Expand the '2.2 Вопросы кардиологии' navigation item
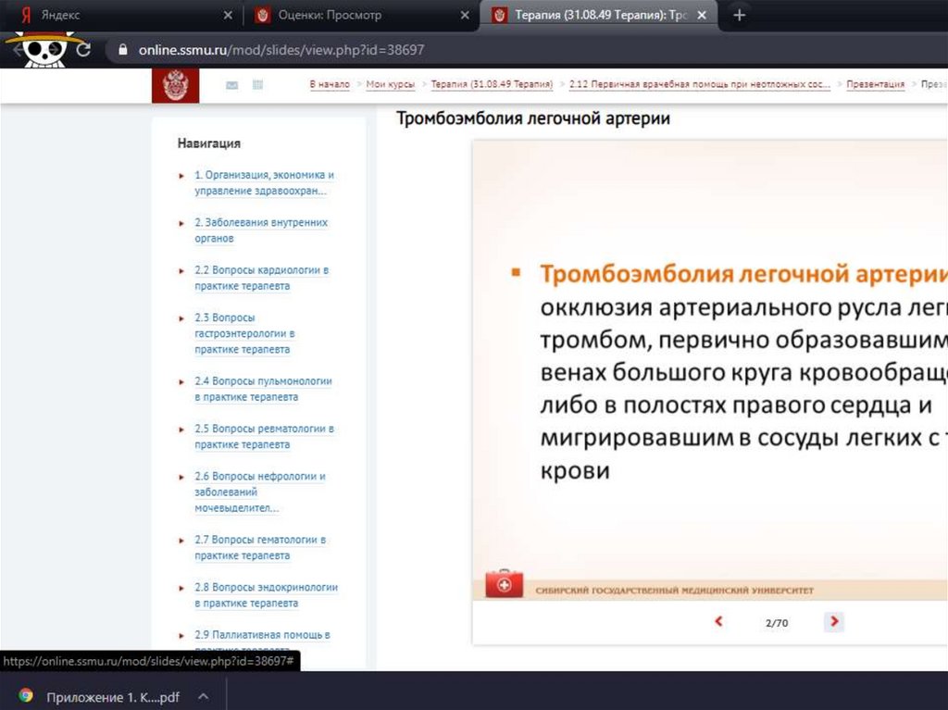This screenshot has width=948, height=710. click(181, 270)
